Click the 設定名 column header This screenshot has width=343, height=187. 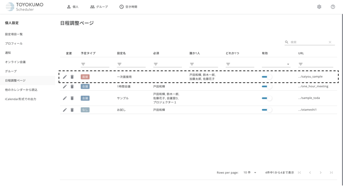coord(121,53)
